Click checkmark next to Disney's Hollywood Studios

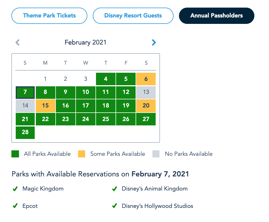[x=114, y=206]
